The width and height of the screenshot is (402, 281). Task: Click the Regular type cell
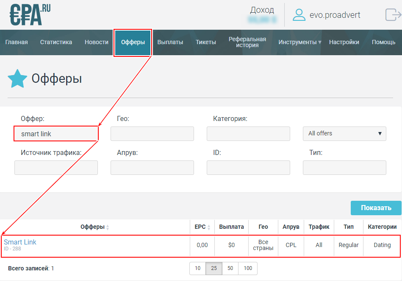coord(349,245)
